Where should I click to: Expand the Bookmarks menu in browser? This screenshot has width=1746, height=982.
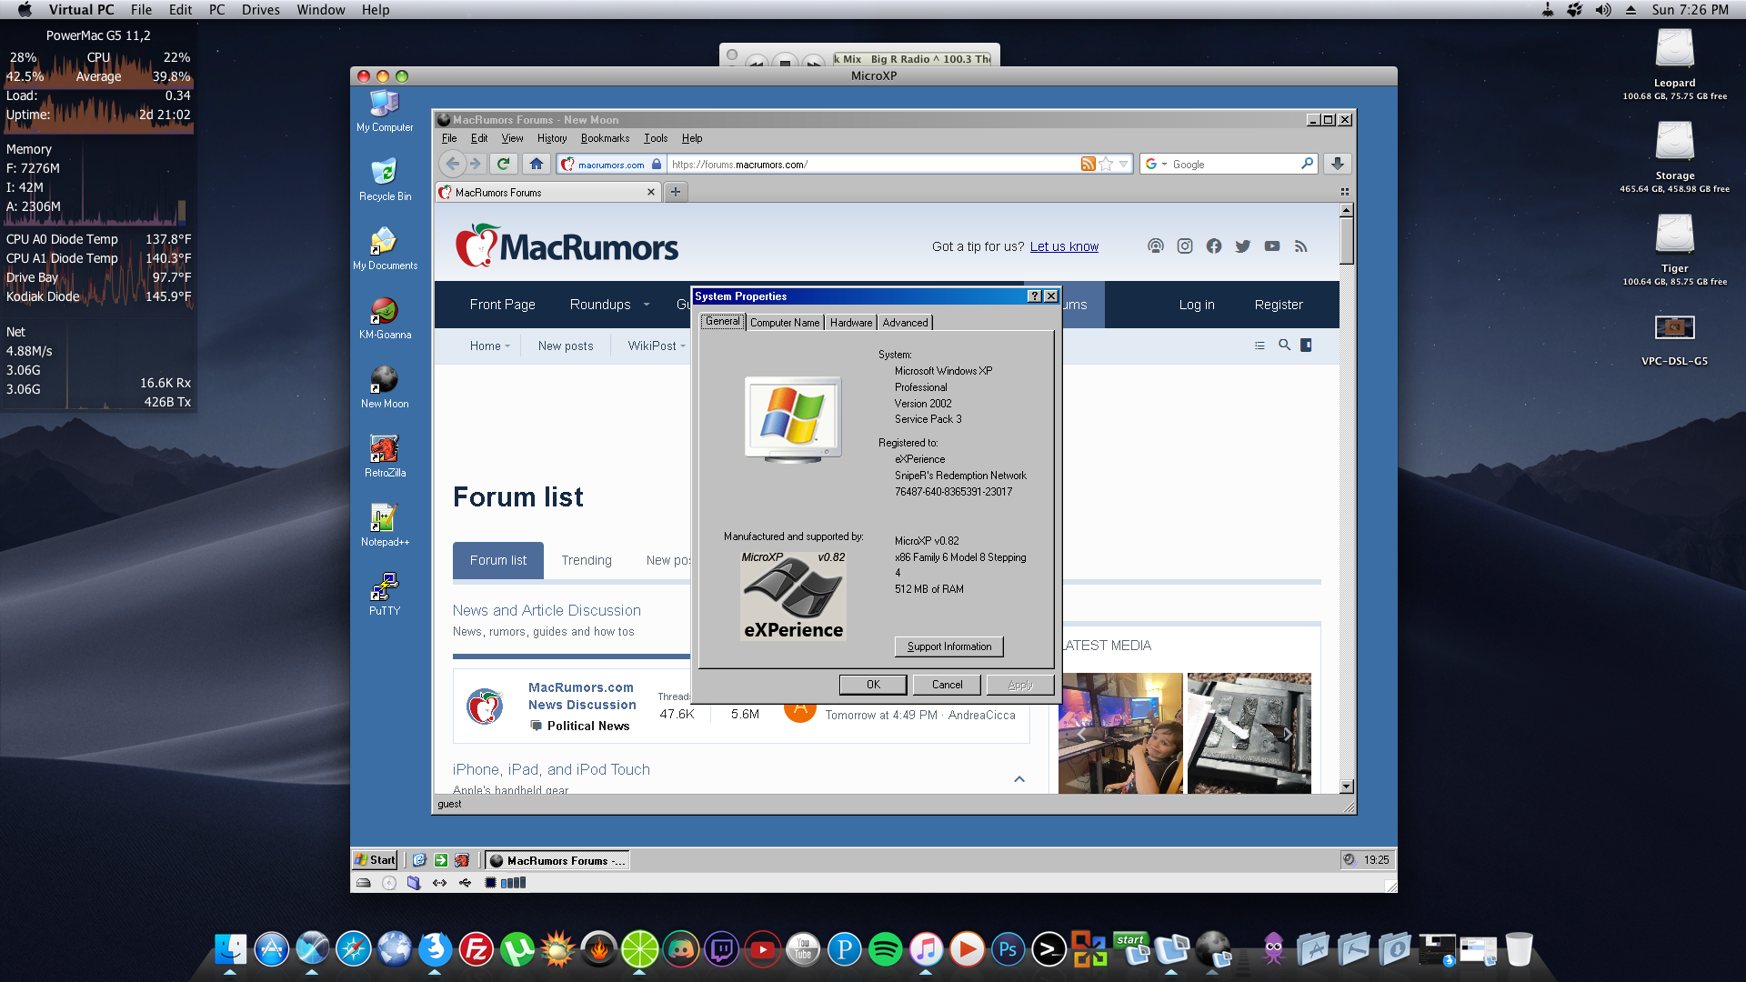(x=603, y=138)
